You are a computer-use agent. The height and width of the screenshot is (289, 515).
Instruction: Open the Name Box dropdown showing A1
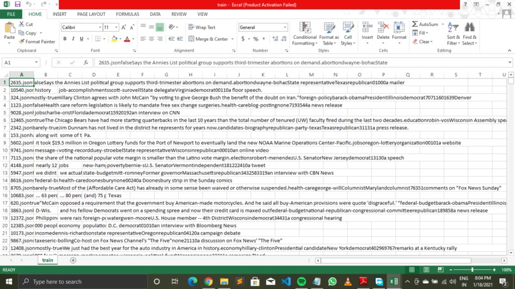pos(36,63)
